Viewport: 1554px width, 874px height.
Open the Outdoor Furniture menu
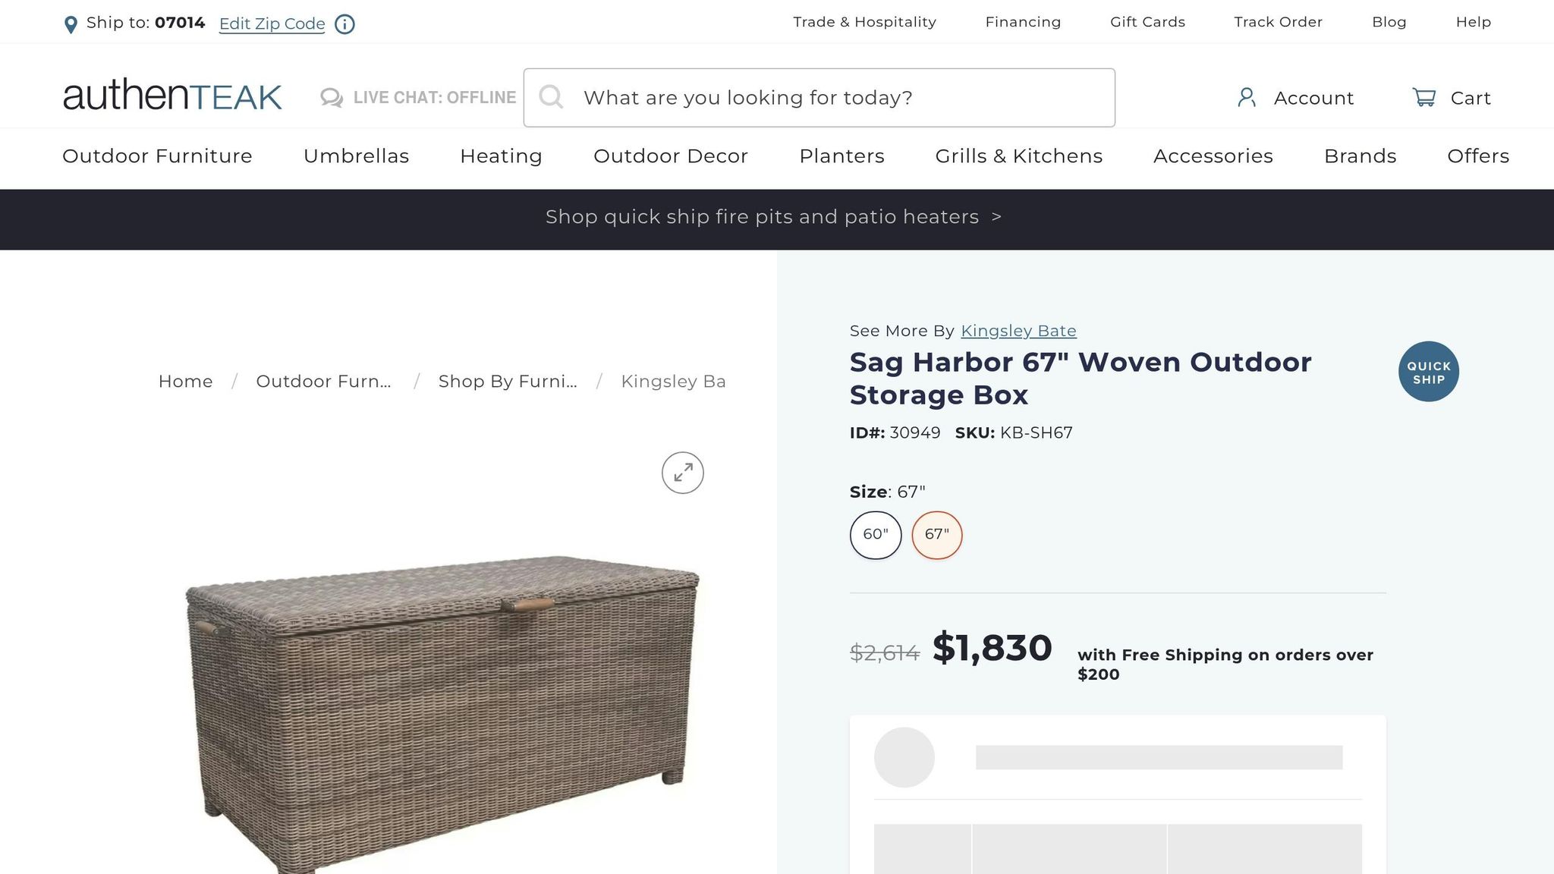click(x=157, y=156)
